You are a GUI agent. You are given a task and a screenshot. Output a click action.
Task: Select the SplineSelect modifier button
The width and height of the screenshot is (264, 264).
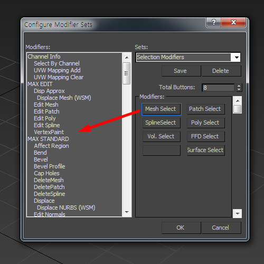pyautogui.click(x=161, y=122)
